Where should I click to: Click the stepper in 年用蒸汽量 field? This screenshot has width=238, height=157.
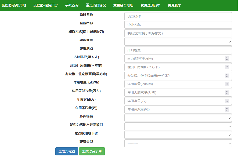pyautogui.click(x=227, y=109)
